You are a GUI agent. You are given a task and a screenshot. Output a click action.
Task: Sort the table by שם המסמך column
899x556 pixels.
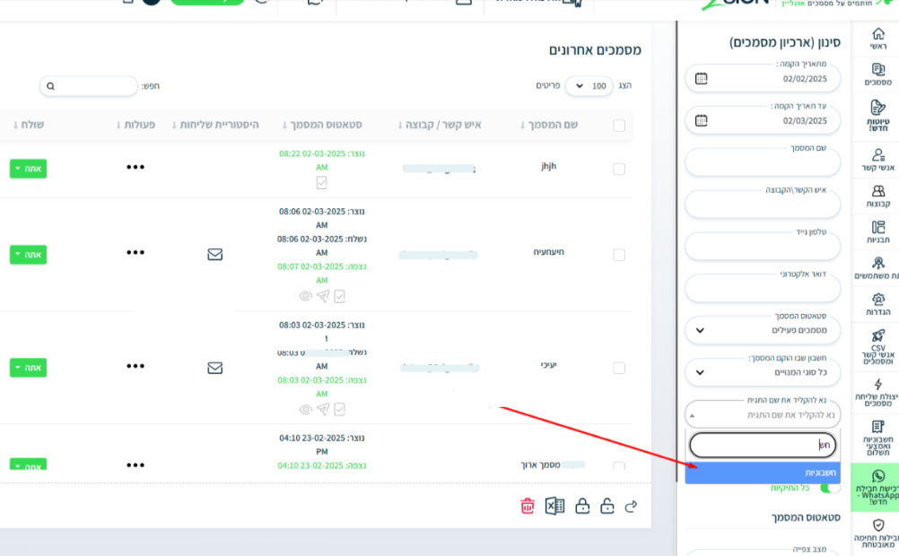(x=552, y=125)
